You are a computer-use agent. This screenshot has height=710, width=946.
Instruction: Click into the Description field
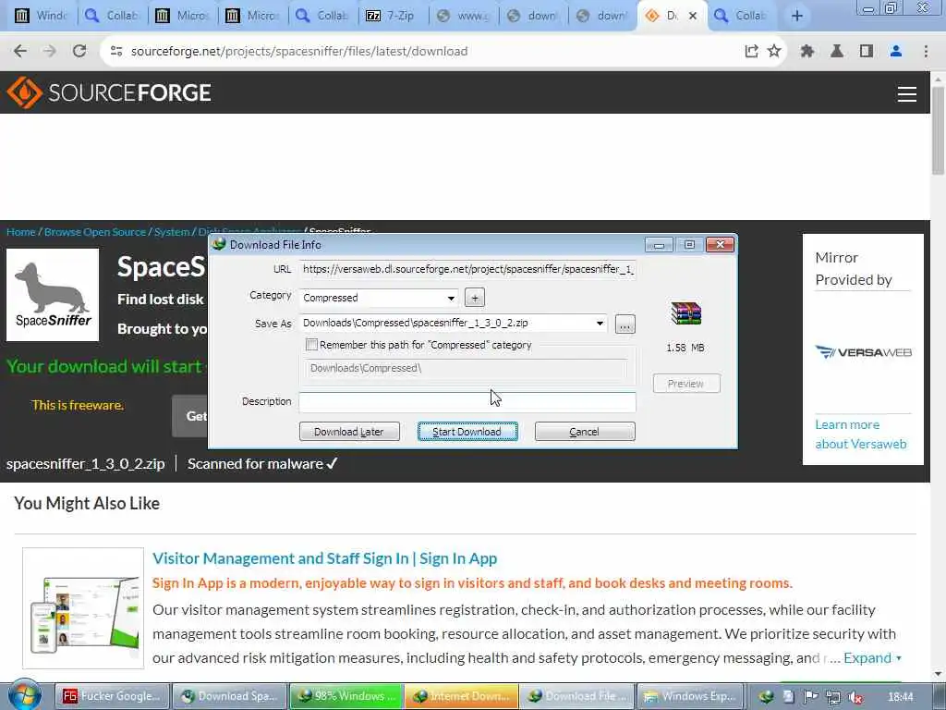coord(467,401)
